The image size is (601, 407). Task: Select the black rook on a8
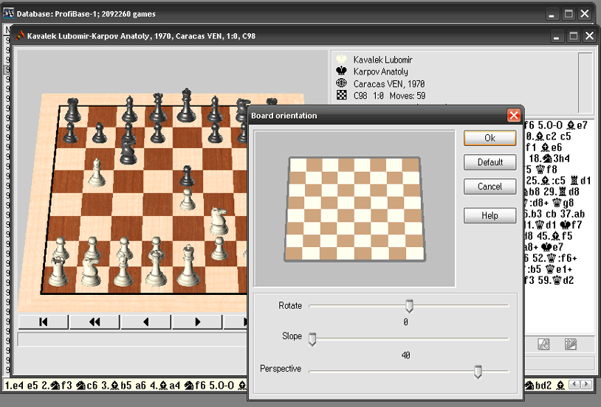[x=72, y=111]
